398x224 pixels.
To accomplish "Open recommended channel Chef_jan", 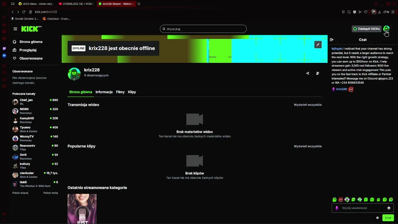I will [35, 102].
